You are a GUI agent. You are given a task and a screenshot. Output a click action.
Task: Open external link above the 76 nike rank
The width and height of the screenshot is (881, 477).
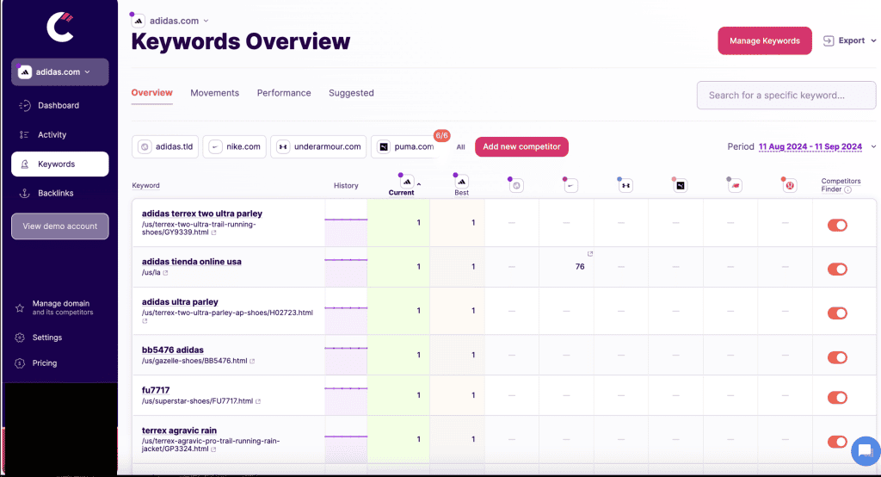[x=590, y=254]
